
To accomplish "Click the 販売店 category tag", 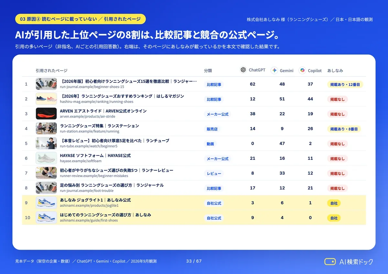I will pyautogui.click(x=212, y=129).
